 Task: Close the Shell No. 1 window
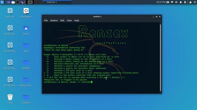[x=160, y=16]
